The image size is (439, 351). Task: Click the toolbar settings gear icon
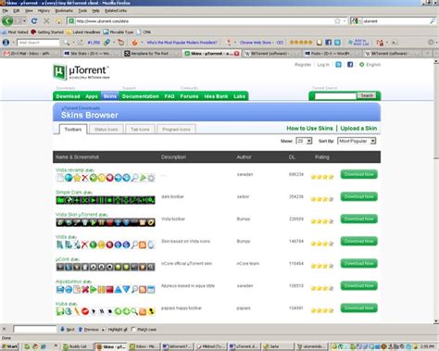tap(431, 43)
